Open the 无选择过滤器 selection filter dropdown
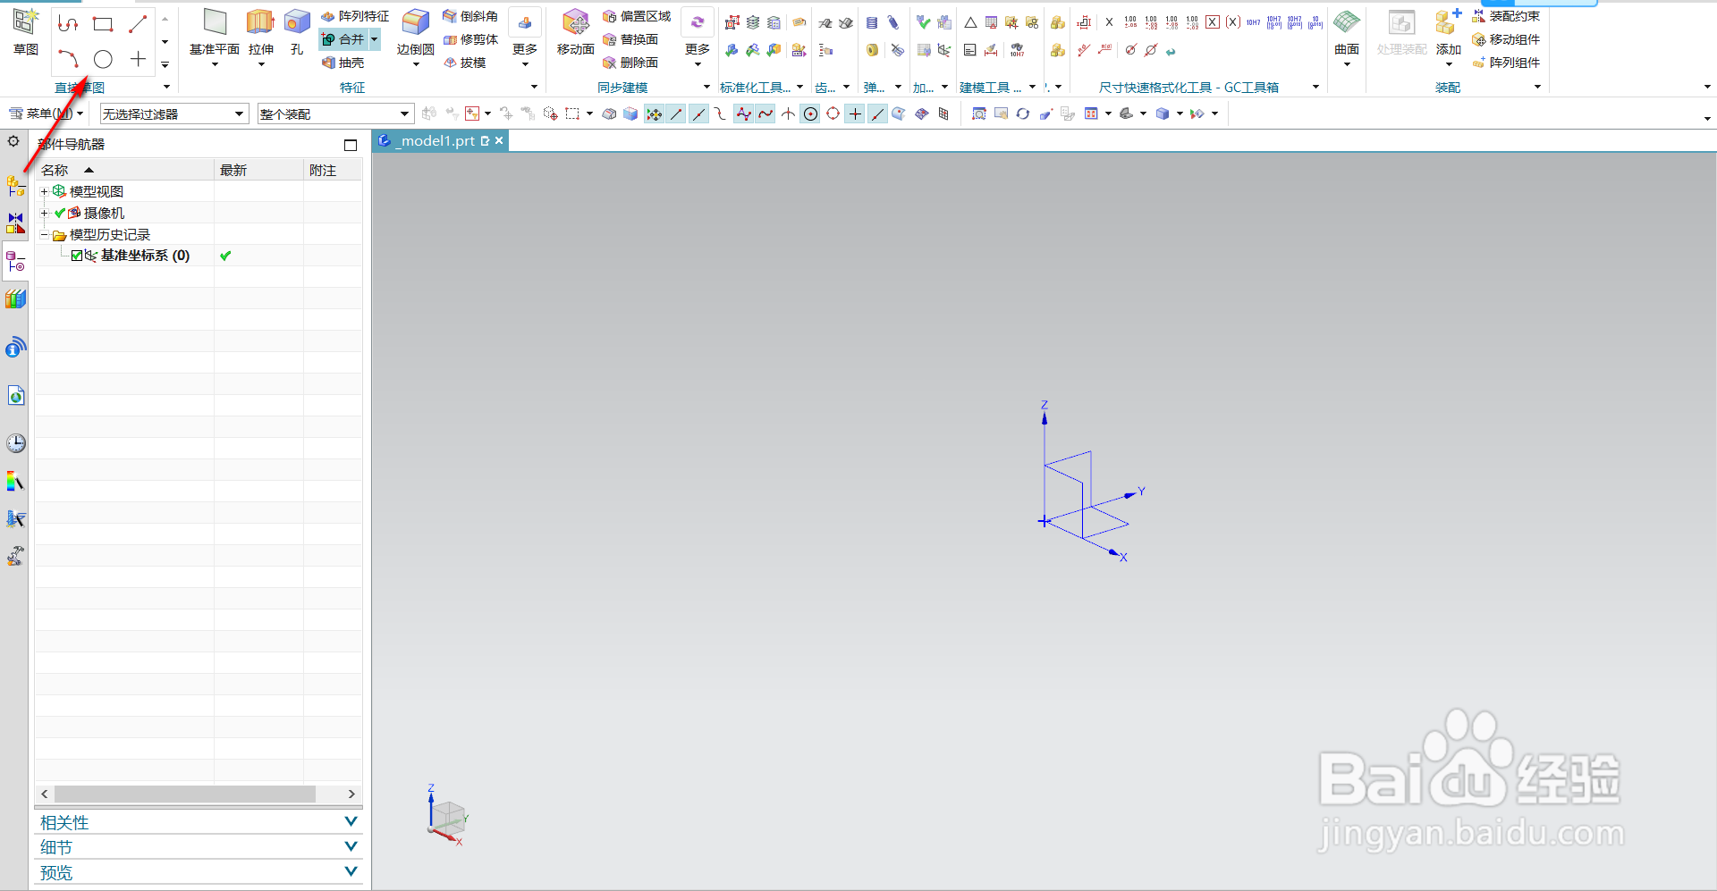This screenshot has height=891, width=1717. pos(173,113)
